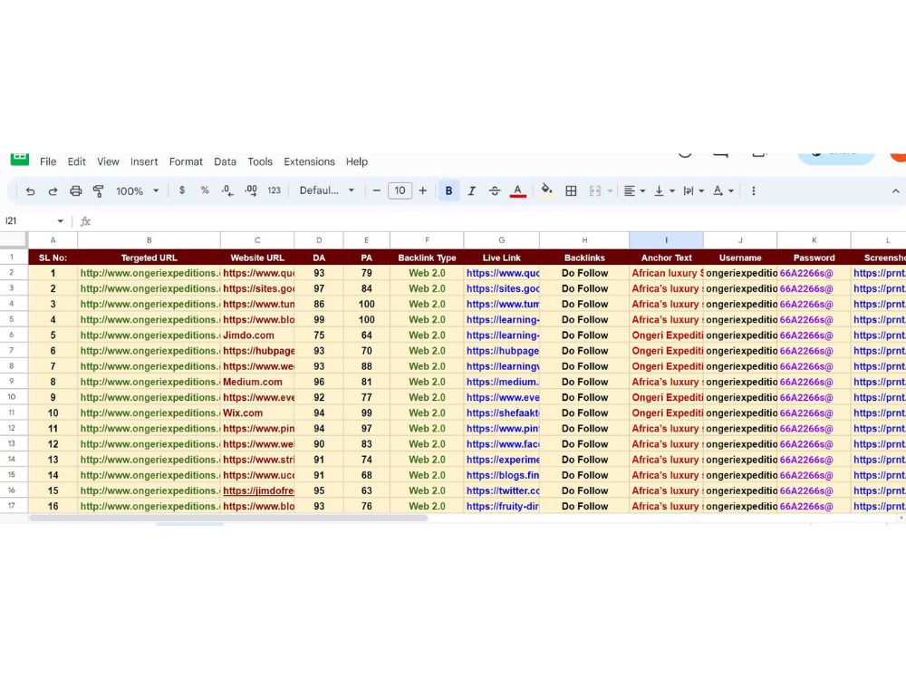Viewport: 906px width, 680px height.
Task: Click the Medium.com website cell
Action: (257, 382)
